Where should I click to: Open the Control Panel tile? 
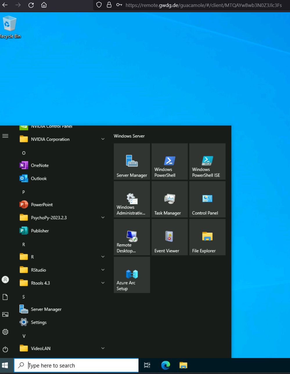pyautogui.click(x=207, y=199)
